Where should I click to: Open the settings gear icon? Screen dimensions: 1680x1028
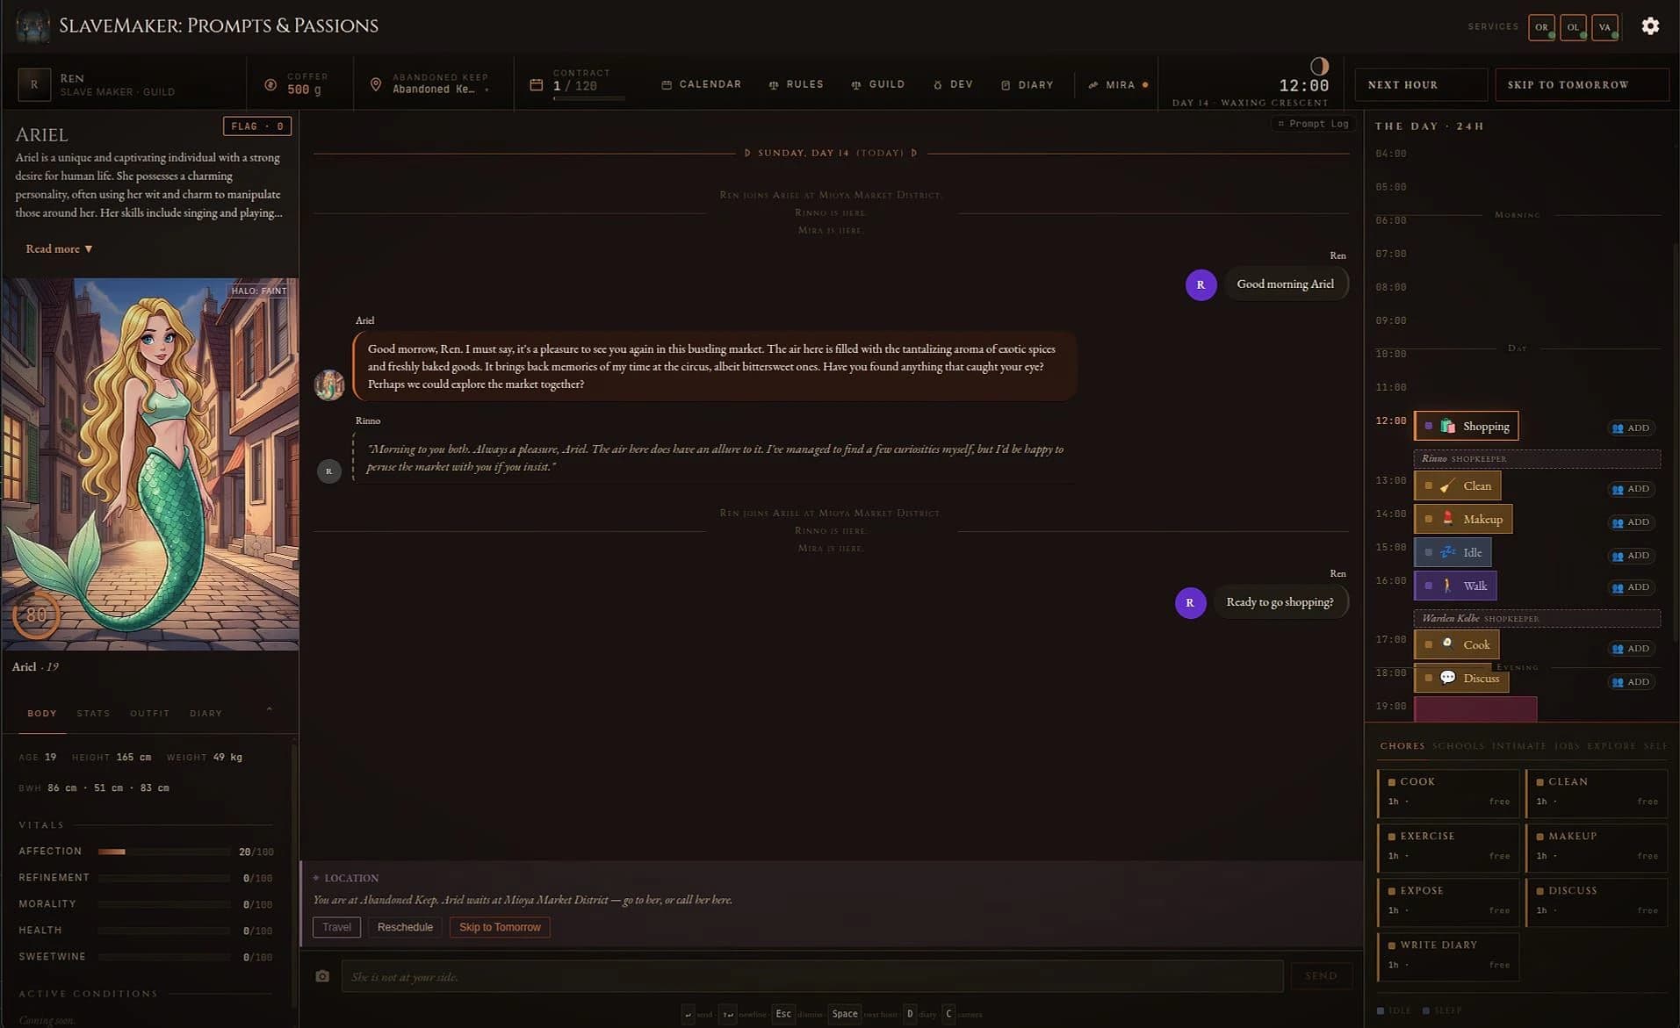1650,26
